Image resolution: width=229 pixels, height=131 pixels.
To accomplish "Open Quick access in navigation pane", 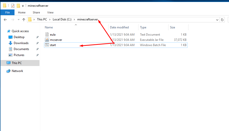I will tap(20, 31).
